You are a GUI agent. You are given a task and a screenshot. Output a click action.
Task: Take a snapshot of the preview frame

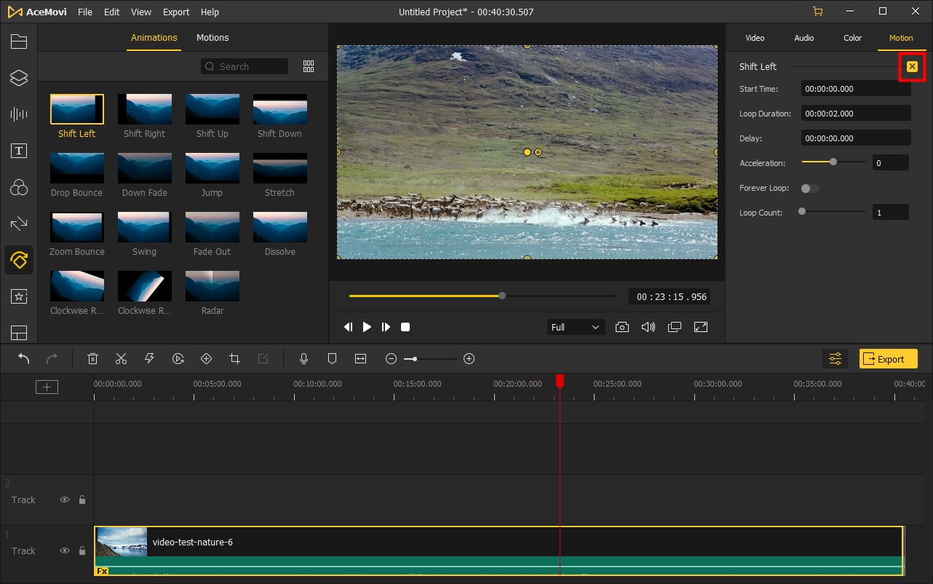tap(622, 327)
